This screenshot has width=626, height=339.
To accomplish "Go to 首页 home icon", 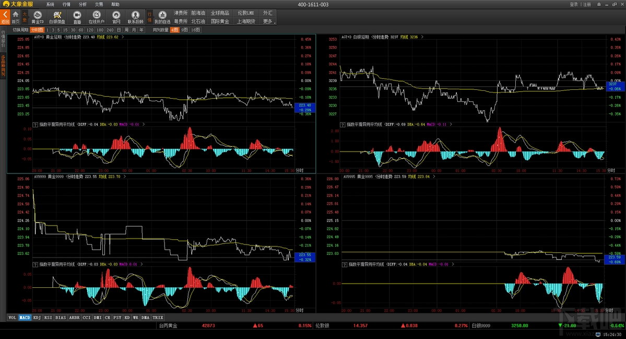I will [15, 17].
